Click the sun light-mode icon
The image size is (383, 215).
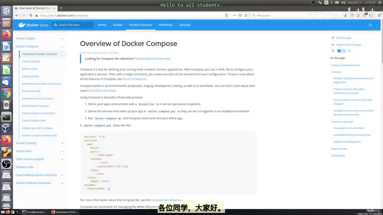tap(333, 51)
